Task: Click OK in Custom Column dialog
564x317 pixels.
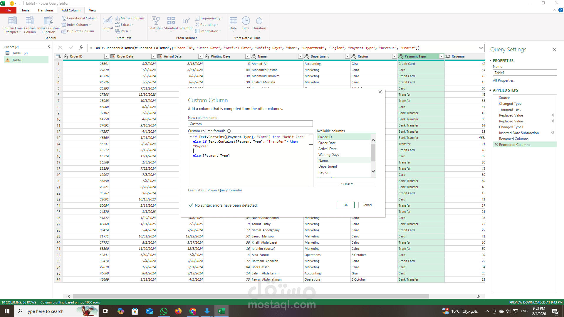Action: (x=345, y=205)
